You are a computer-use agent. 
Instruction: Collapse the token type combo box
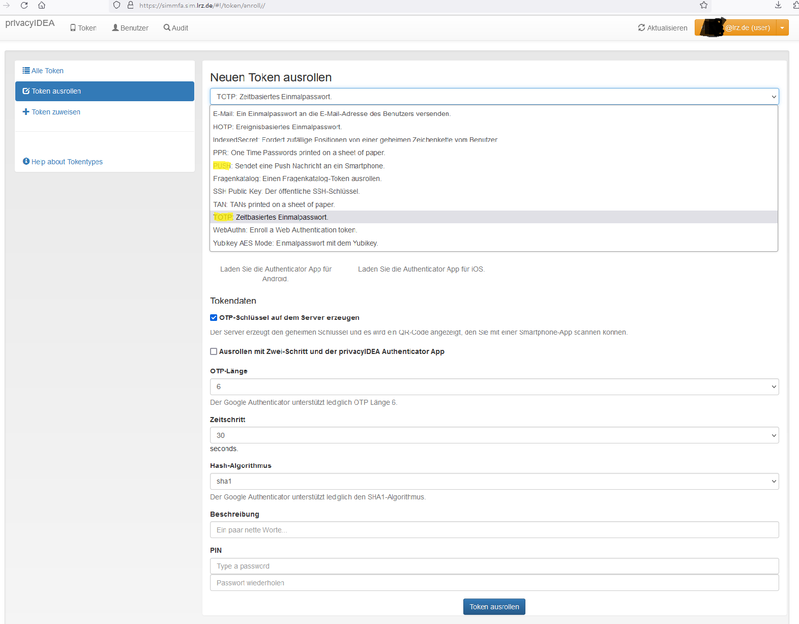(494, 97)
